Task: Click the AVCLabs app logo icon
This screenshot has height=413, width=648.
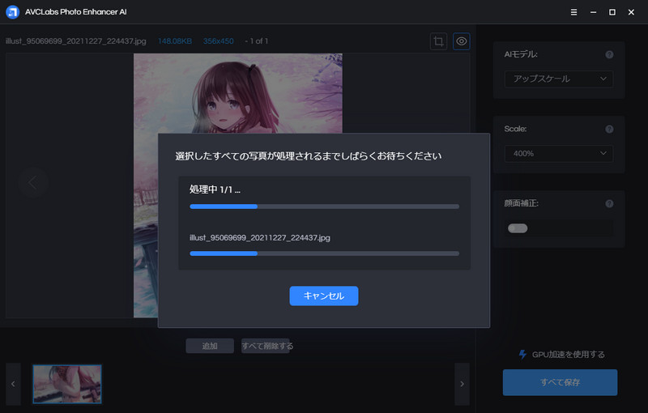Action: 12,12
